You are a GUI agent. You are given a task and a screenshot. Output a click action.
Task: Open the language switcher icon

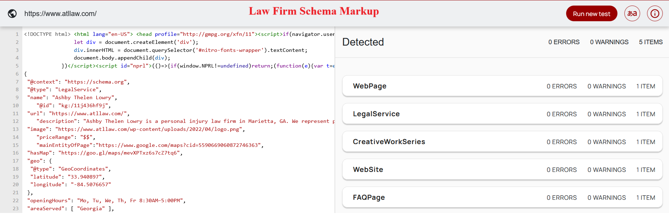(x=632, y=14)
